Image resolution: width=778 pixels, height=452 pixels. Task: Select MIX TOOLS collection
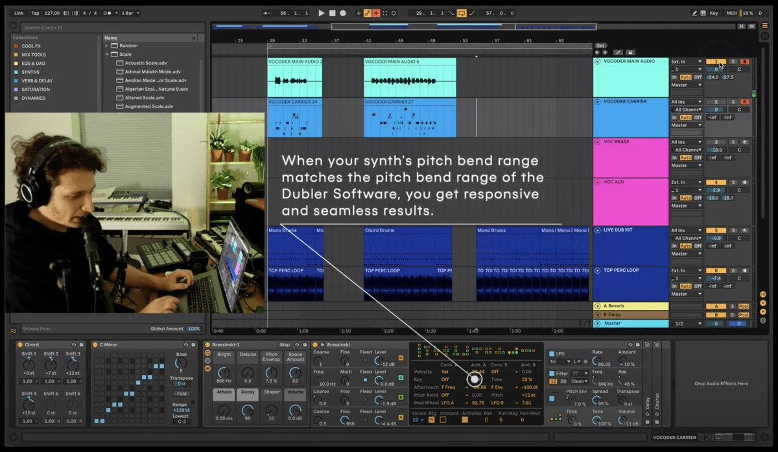click(x=34, y=55)
